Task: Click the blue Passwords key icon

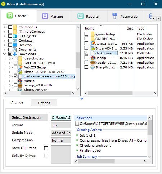Action: 115,16
